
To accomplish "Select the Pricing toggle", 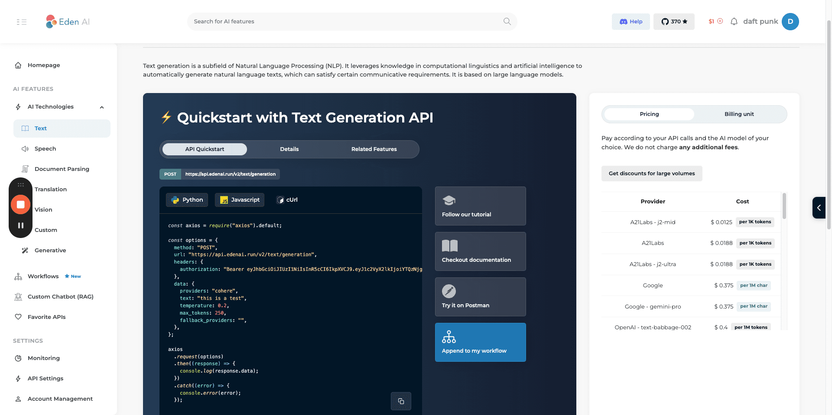I will 649,114.
